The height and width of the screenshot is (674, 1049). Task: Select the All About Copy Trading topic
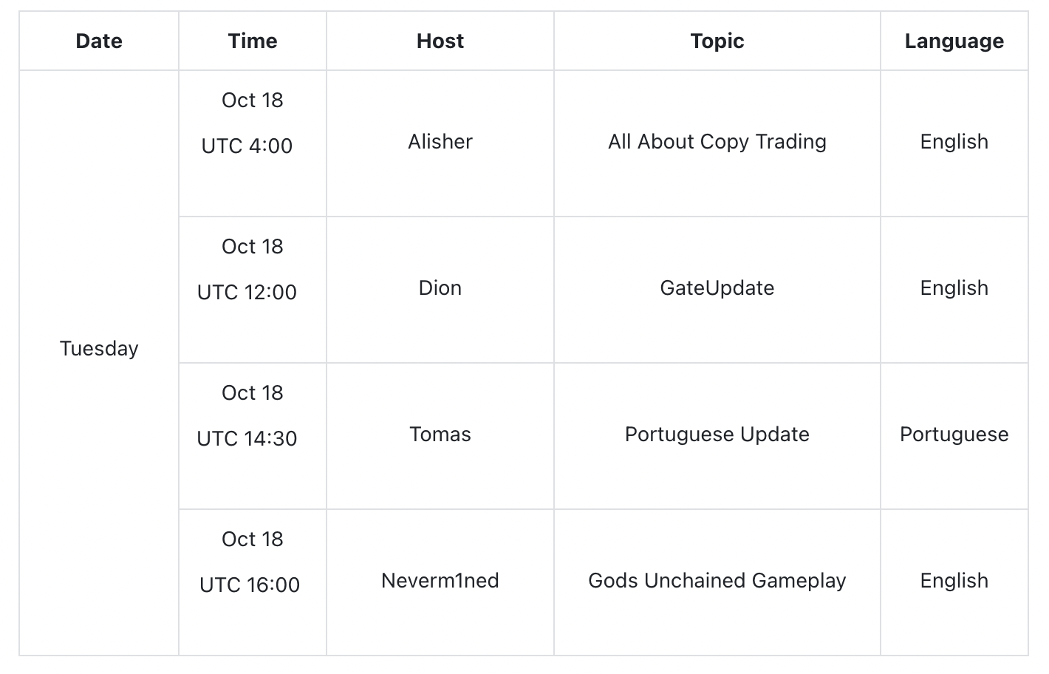click(717, 142)
